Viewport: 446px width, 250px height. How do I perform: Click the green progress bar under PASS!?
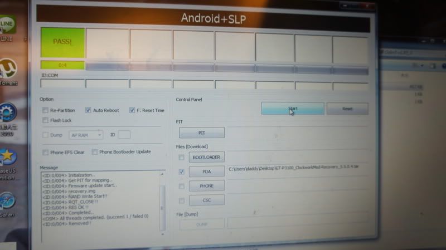click(x=62, y=65)
